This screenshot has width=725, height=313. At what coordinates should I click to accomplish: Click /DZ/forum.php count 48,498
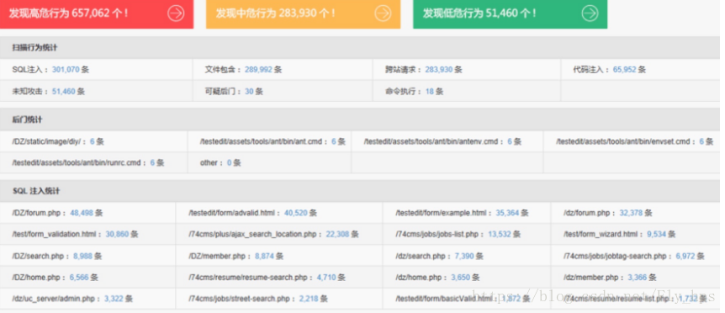82,213
